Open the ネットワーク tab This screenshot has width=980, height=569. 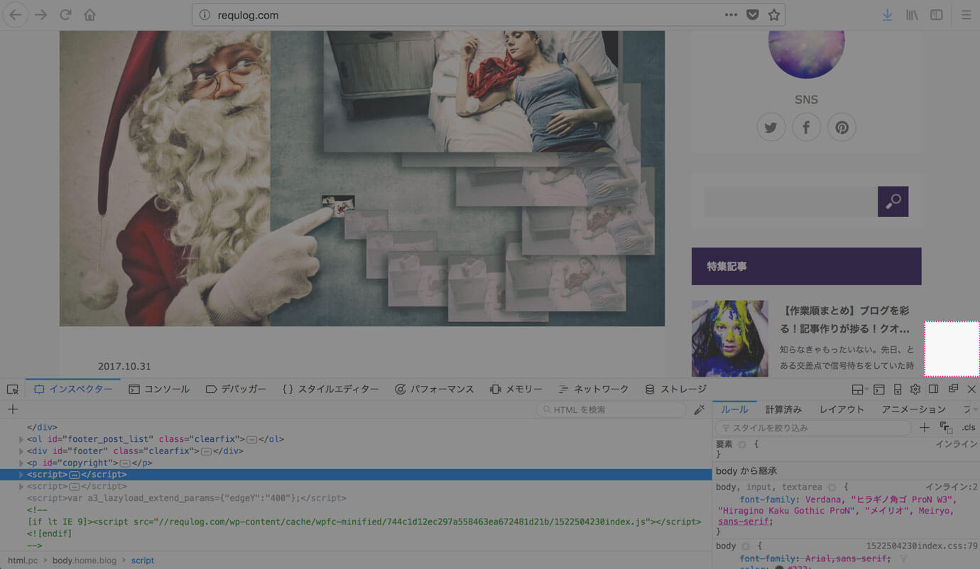[x=593, y=389]
